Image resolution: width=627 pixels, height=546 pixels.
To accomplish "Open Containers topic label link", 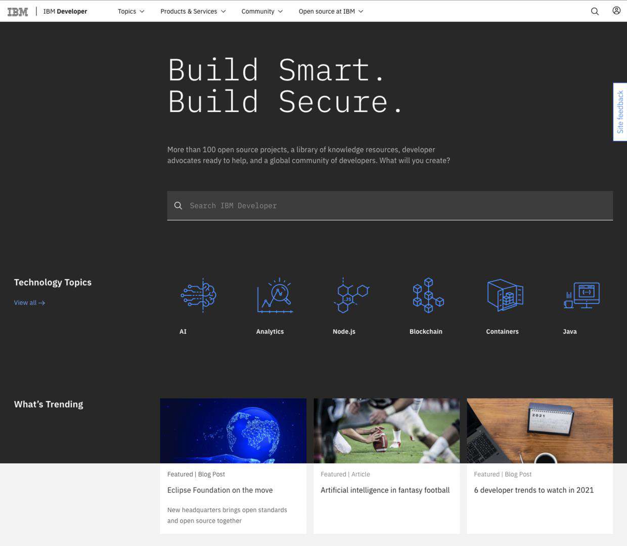I will pyautogui.click(x=502, y=331).
